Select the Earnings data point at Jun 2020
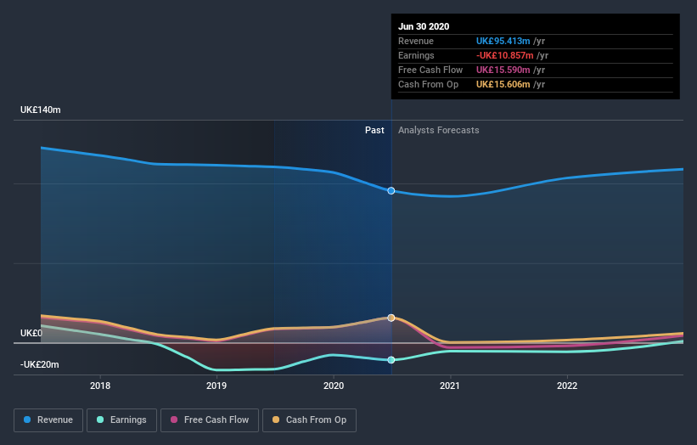Viewport: 697px width, 445px height. tap(391, 359)
